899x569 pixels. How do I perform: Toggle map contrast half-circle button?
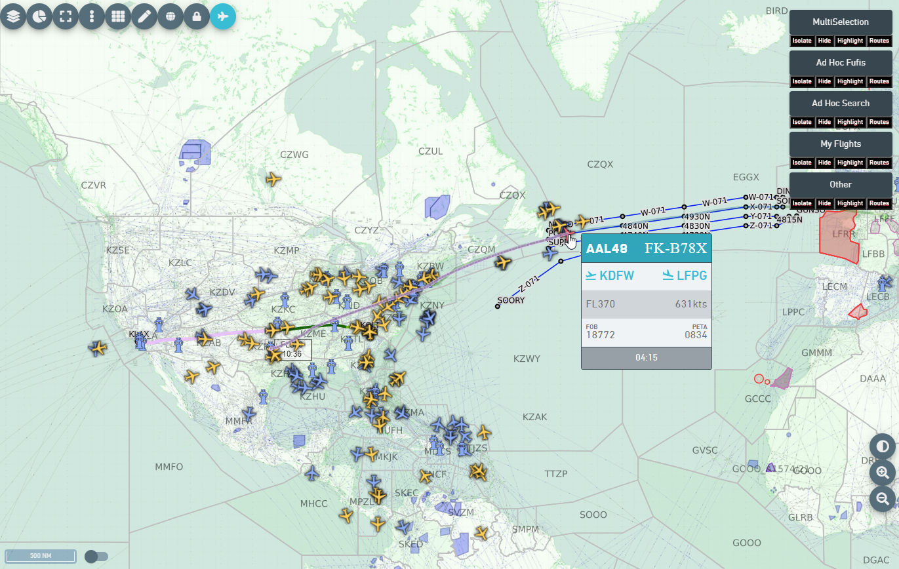pyautogui.click(x=883, y=446)
